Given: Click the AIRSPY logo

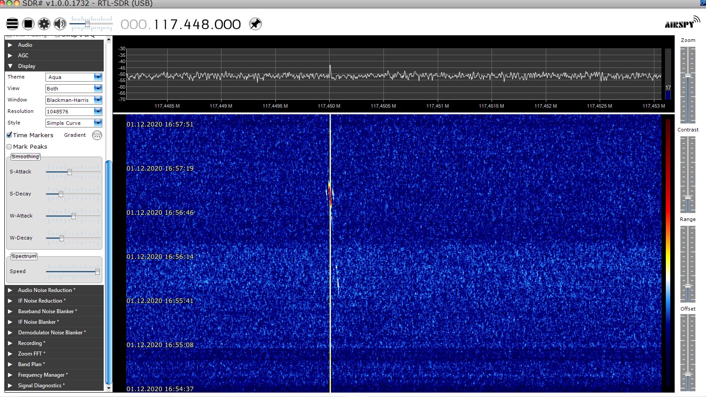Looking at the screenshot, I should click(x=682, y=23).
